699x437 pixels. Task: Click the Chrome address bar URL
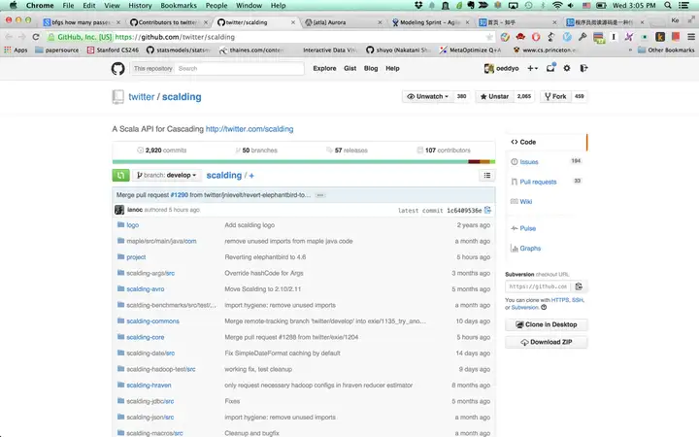(x=175, y=37)
